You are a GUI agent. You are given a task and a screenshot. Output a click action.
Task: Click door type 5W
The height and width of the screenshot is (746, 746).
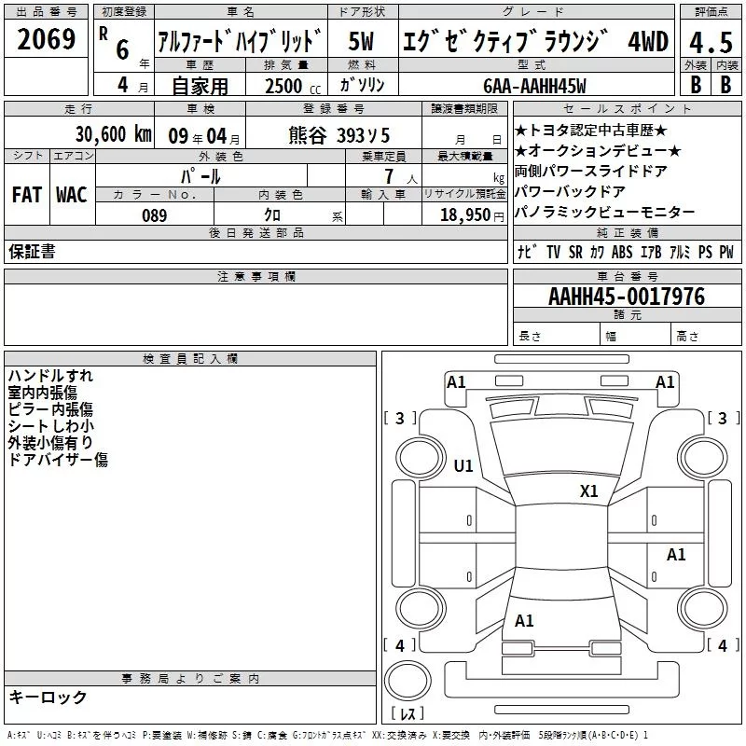click(x=362, y=41)
